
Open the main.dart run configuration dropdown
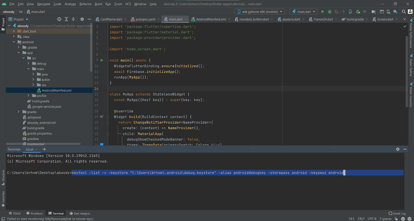coord(304,12)
